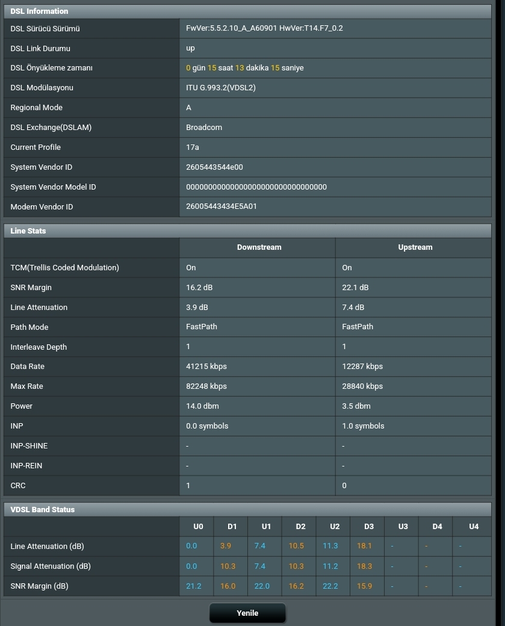Click the Yenile refresh button
505x626 pixels.
click(247, 613)
